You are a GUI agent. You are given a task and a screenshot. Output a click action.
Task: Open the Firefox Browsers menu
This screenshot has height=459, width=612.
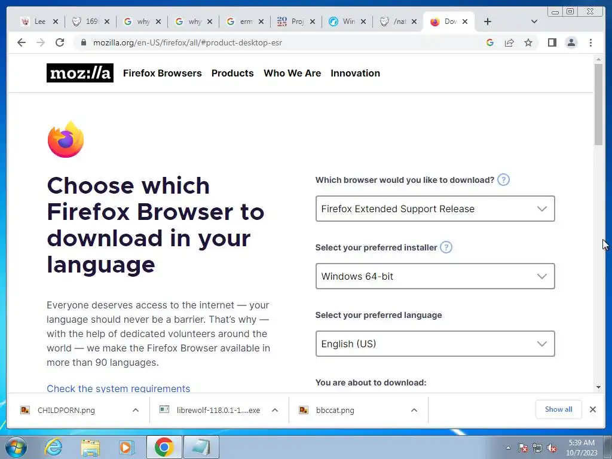[x=163, y=74]
